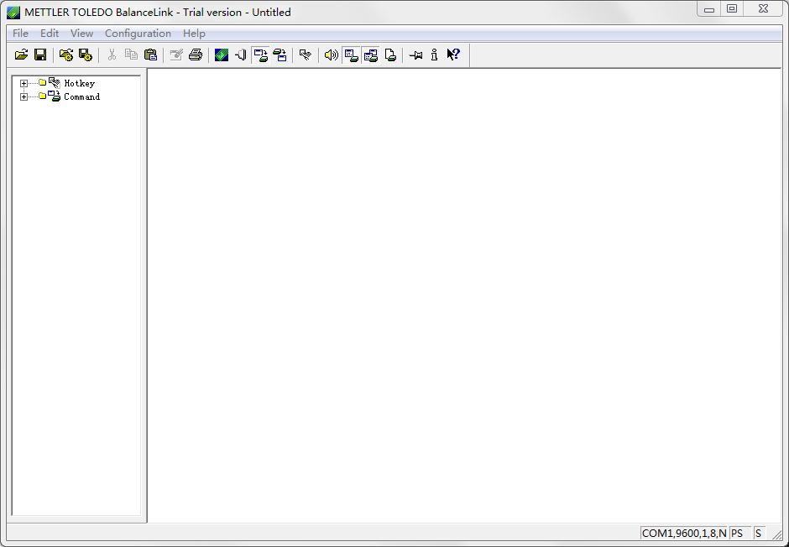Click the info 'i' toolbar icon
This screenshot has width=789, height=547.
[x=434, y=55]
